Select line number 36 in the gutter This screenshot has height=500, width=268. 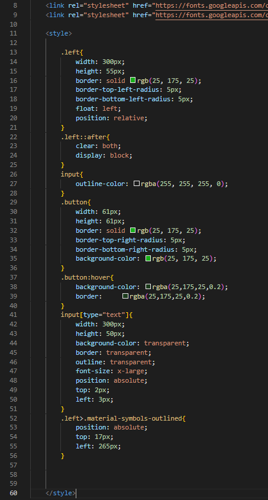coord(14,268)
